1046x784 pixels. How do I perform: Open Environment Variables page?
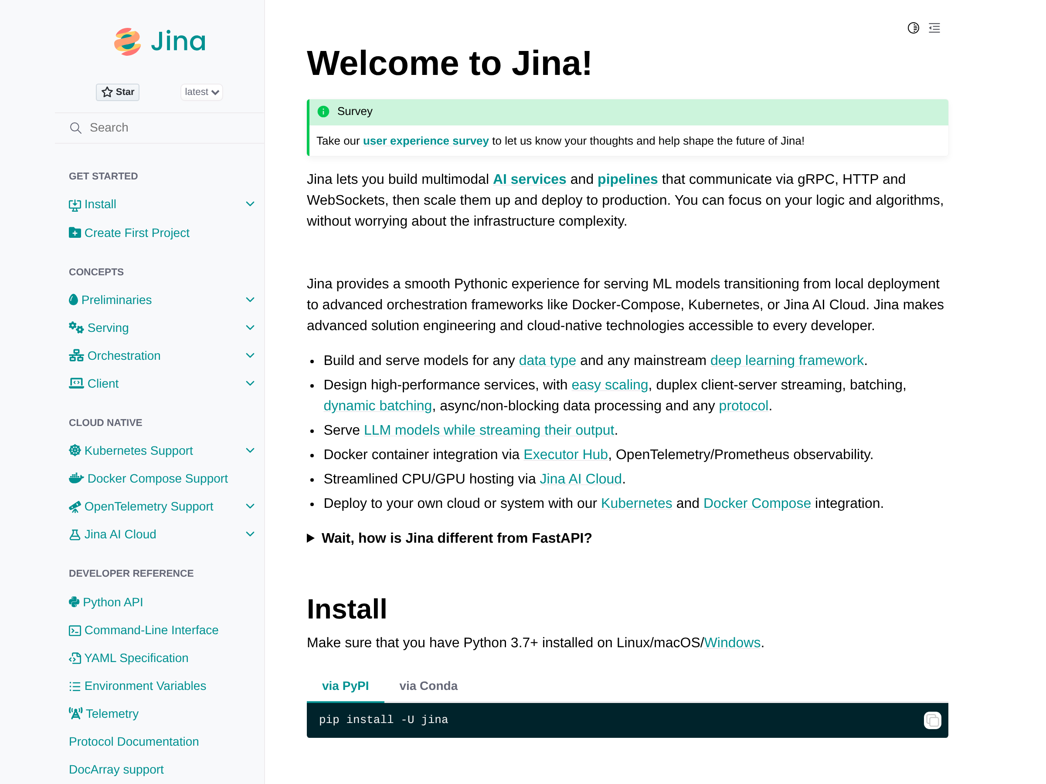[x=145, y=686]
